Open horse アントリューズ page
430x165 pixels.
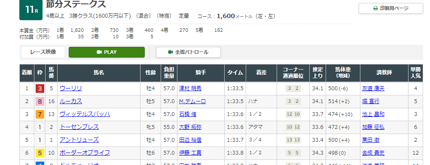(x=79, y=140)
